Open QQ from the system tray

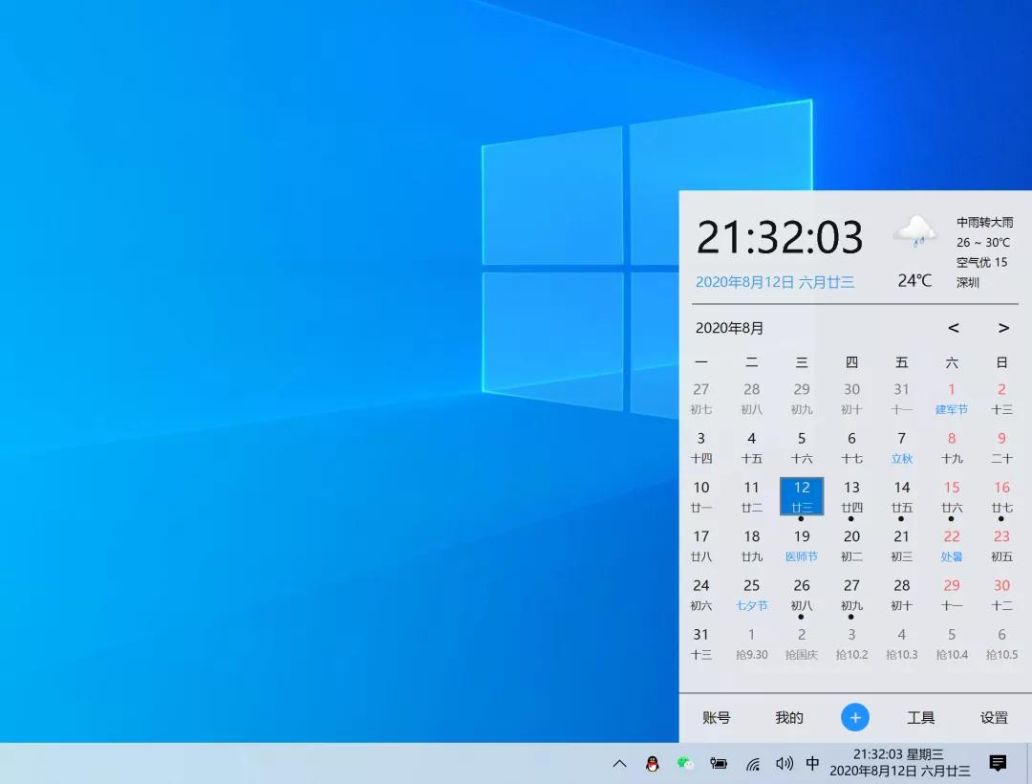651,763
